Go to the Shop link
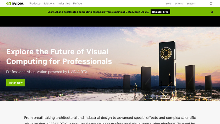The width and height of the screenshot is (220, 124). (168, 4)
